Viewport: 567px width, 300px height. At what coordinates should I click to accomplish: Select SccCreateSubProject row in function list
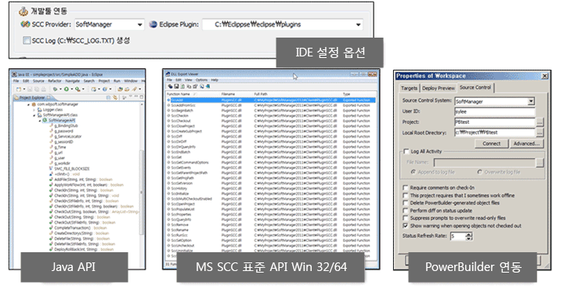[271, 132]
